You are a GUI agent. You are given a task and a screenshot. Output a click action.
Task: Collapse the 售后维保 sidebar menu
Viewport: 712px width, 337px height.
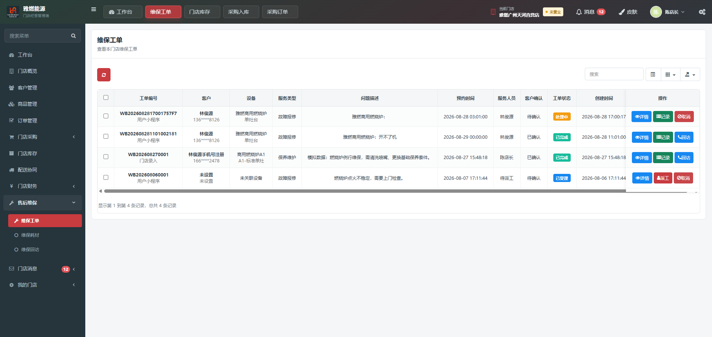click(43, 203)
